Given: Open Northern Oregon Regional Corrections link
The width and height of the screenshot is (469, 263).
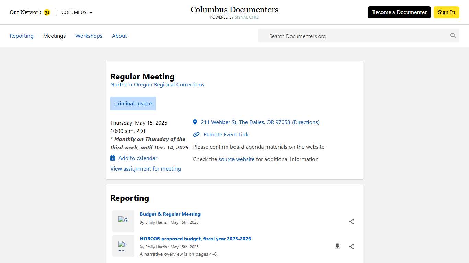Looking at the screenshot, I should [x=157, y=85].
